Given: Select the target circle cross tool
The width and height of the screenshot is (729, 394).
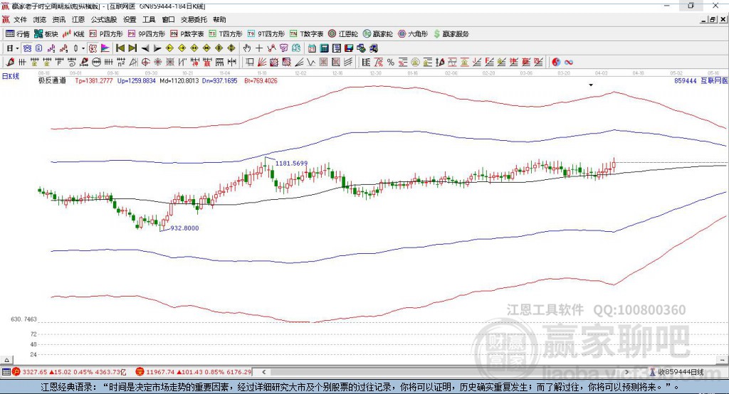Looking at the screenshot, I should click(145, 63).
